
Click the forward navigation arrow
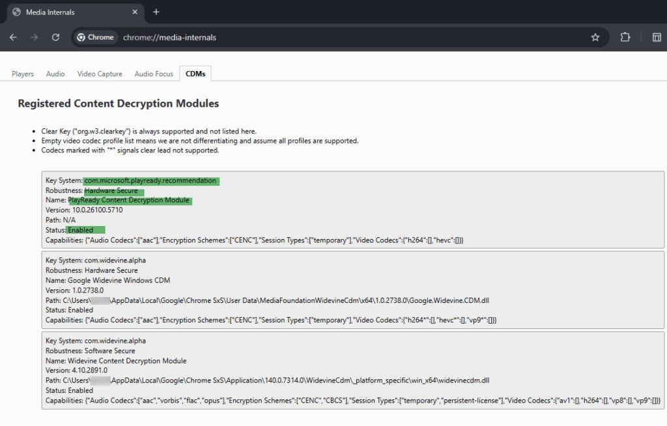click(35, 37)
